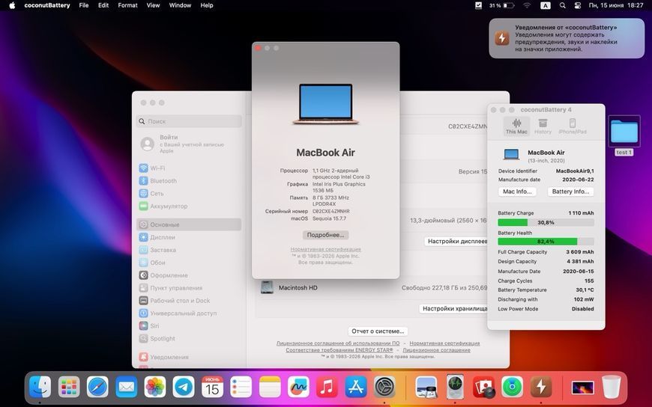Viewport: 652px width, 407px height.
Task: Open the File menu
Action: tap(84, 5)
